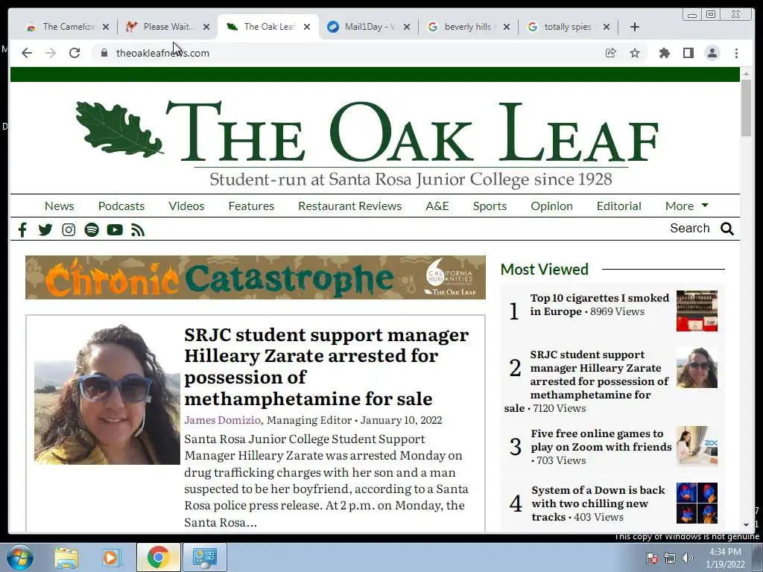The height and width of the screenshot is (572, 763).
Task: Open the A&E section
Action: (x=437, y=206)
